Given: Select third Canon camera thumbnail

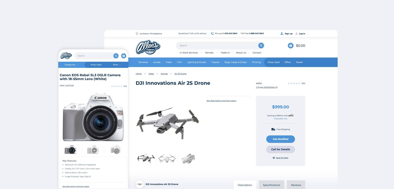Looking at the screenshot, I should [x=115, y=150].
